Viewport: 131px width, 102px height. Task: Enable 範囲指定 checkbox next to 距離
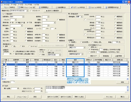58,20
